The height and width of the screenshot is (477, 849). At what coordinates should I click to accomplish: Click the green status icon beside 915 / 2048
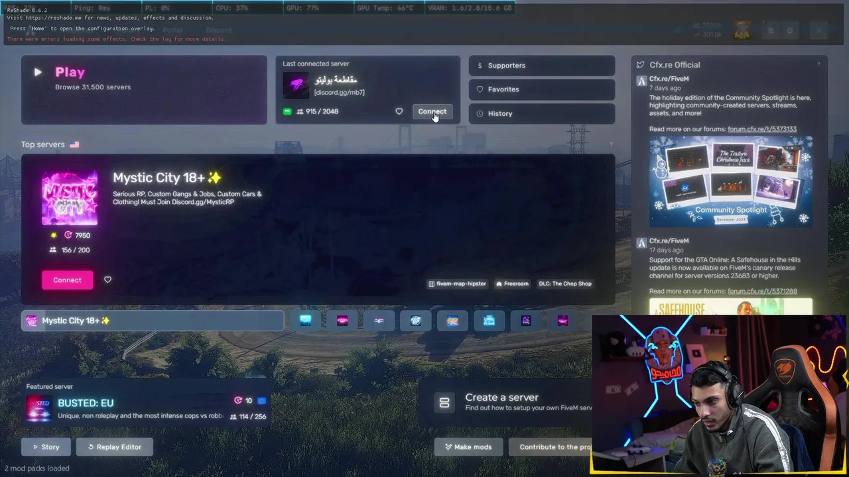point(287,111)
